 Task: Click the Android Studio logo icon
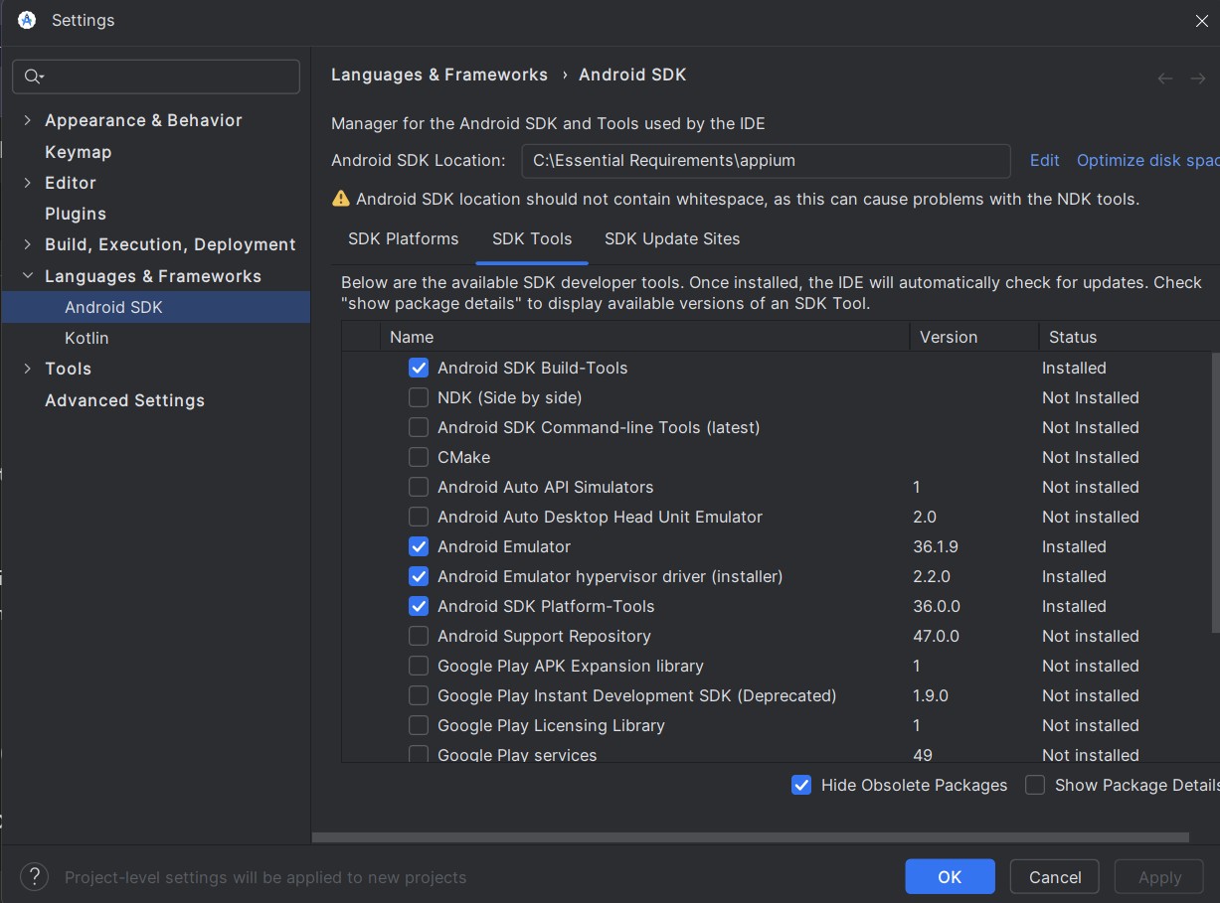tap(27, 20)
